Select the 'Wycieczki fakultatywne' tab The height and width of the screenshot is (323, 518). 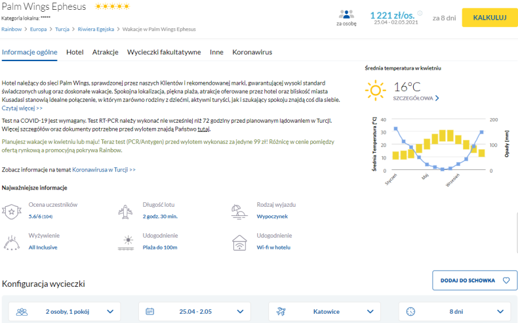tap(164, 52)
